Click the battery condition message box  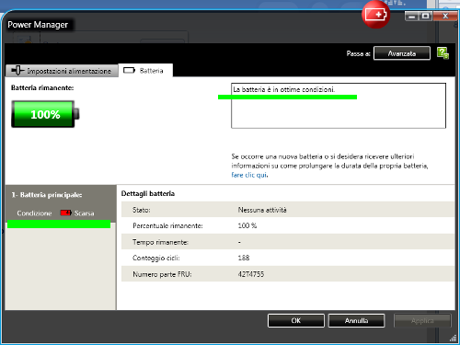[x=339, y=106]
